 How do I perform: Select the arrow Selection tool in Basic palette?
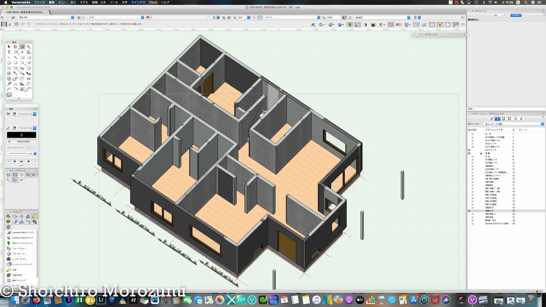pyautogui.click(x=9, y=47)
